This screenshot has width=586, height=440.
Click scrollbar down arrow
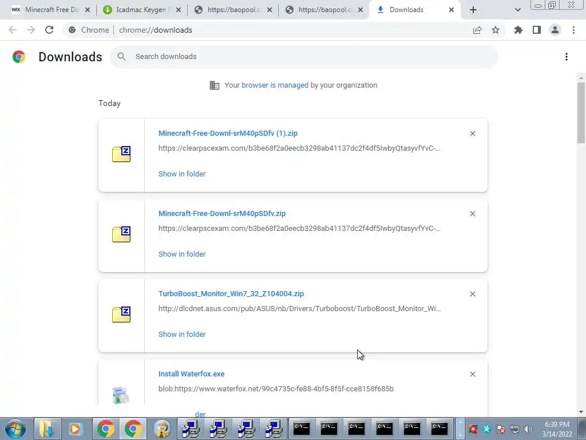click(581, 412)
